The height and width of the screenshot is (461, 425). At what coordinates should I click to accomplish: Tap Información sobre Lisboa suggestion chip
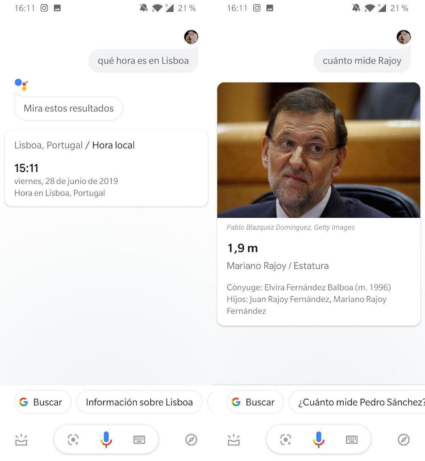pyautogui.click(x=139, y=402)
